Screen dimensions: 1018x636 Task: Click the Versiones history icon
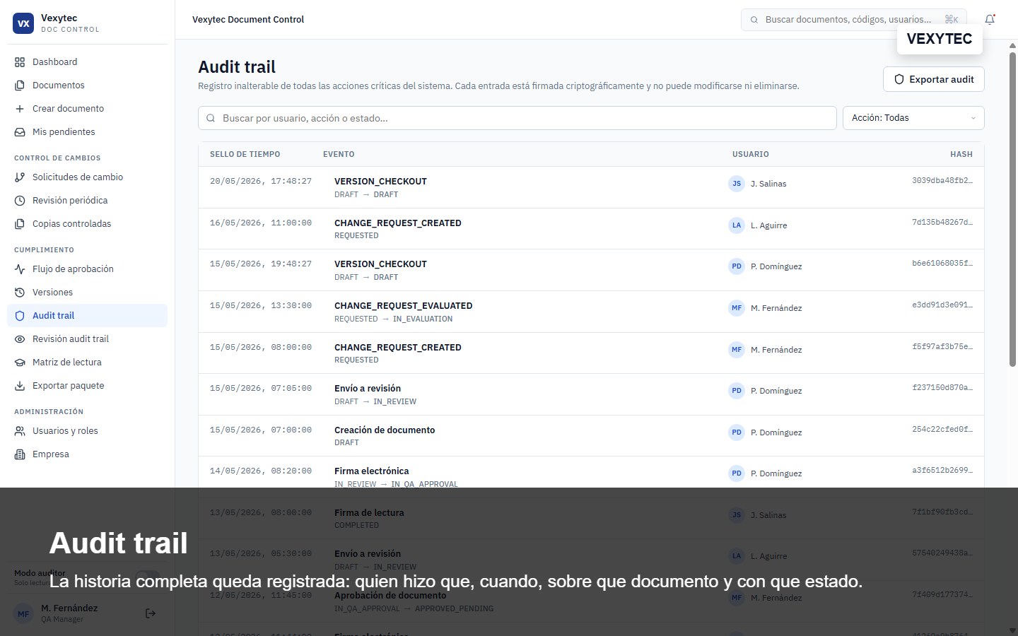click(x=20, y=293)
